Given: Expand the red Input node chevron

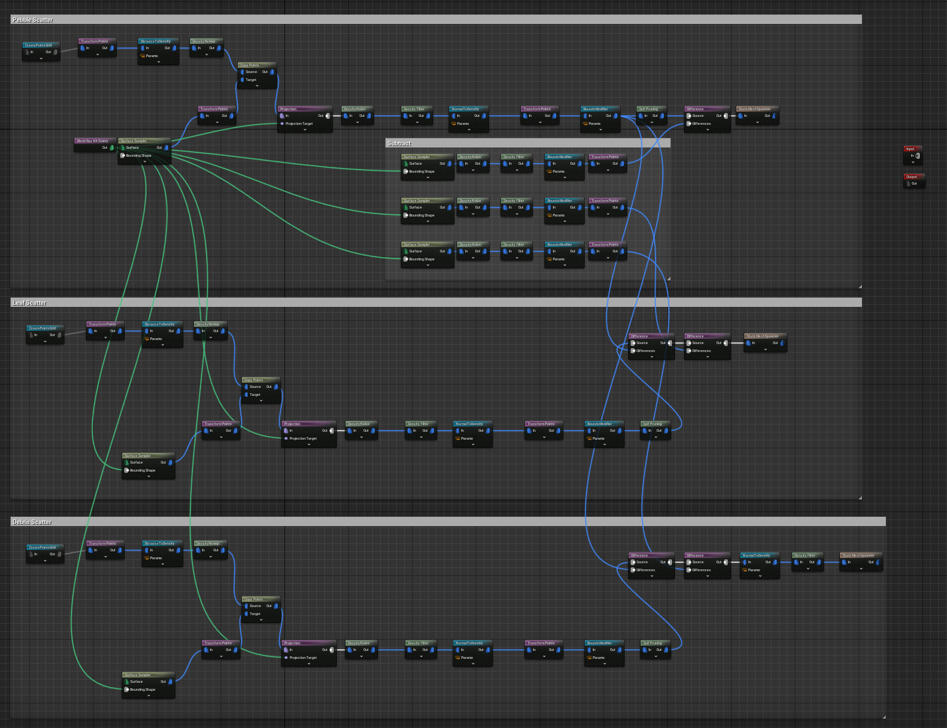Looking at the screenshot, I should pyautogui.click(x=913, y=162).
